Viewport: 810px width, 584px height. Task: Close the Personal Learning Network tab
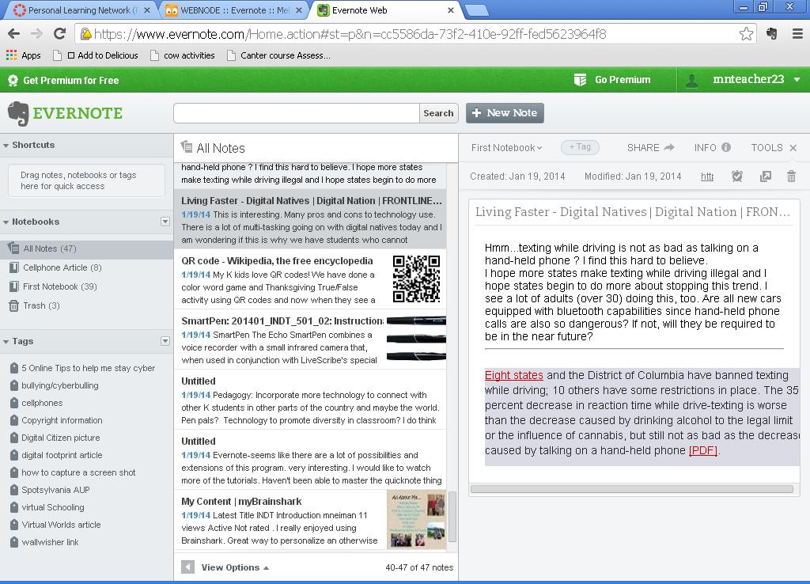(147, 10)
